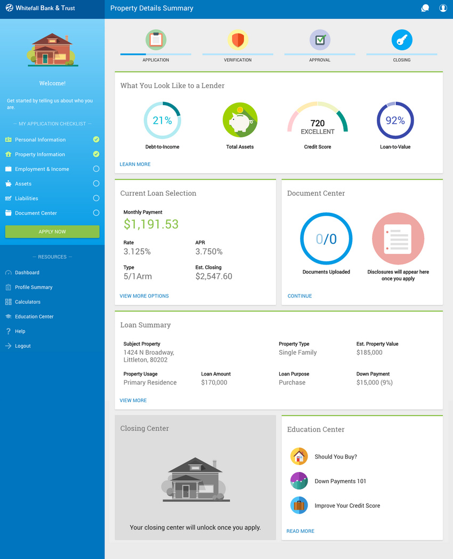The height and width of the screenshot is (559, 453).
Task: Toggle the Employment & Income checklist circle
Action: pyautogui.click(x=96, y=169)
